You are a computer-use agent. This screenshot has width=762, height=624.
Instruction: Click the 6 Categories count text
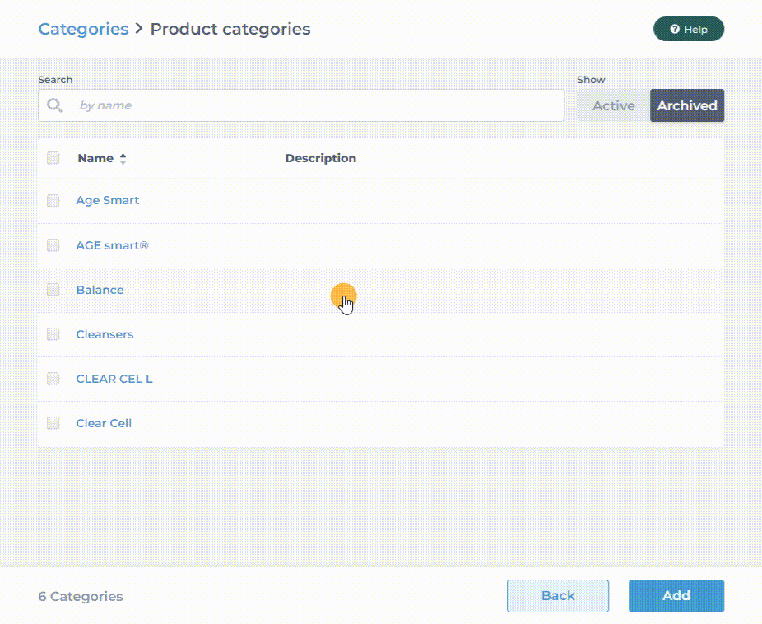tap(81, 596)
